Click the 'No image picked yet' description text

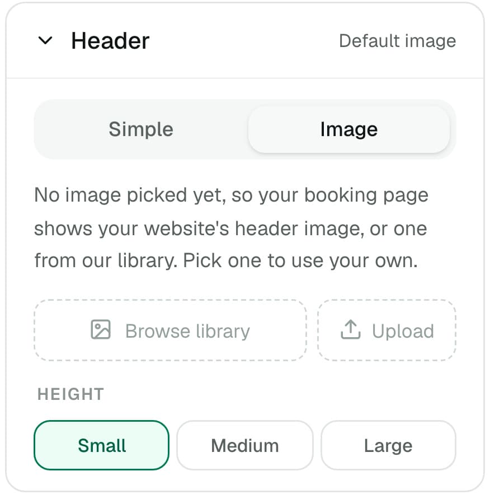click(x=232, y=228)
